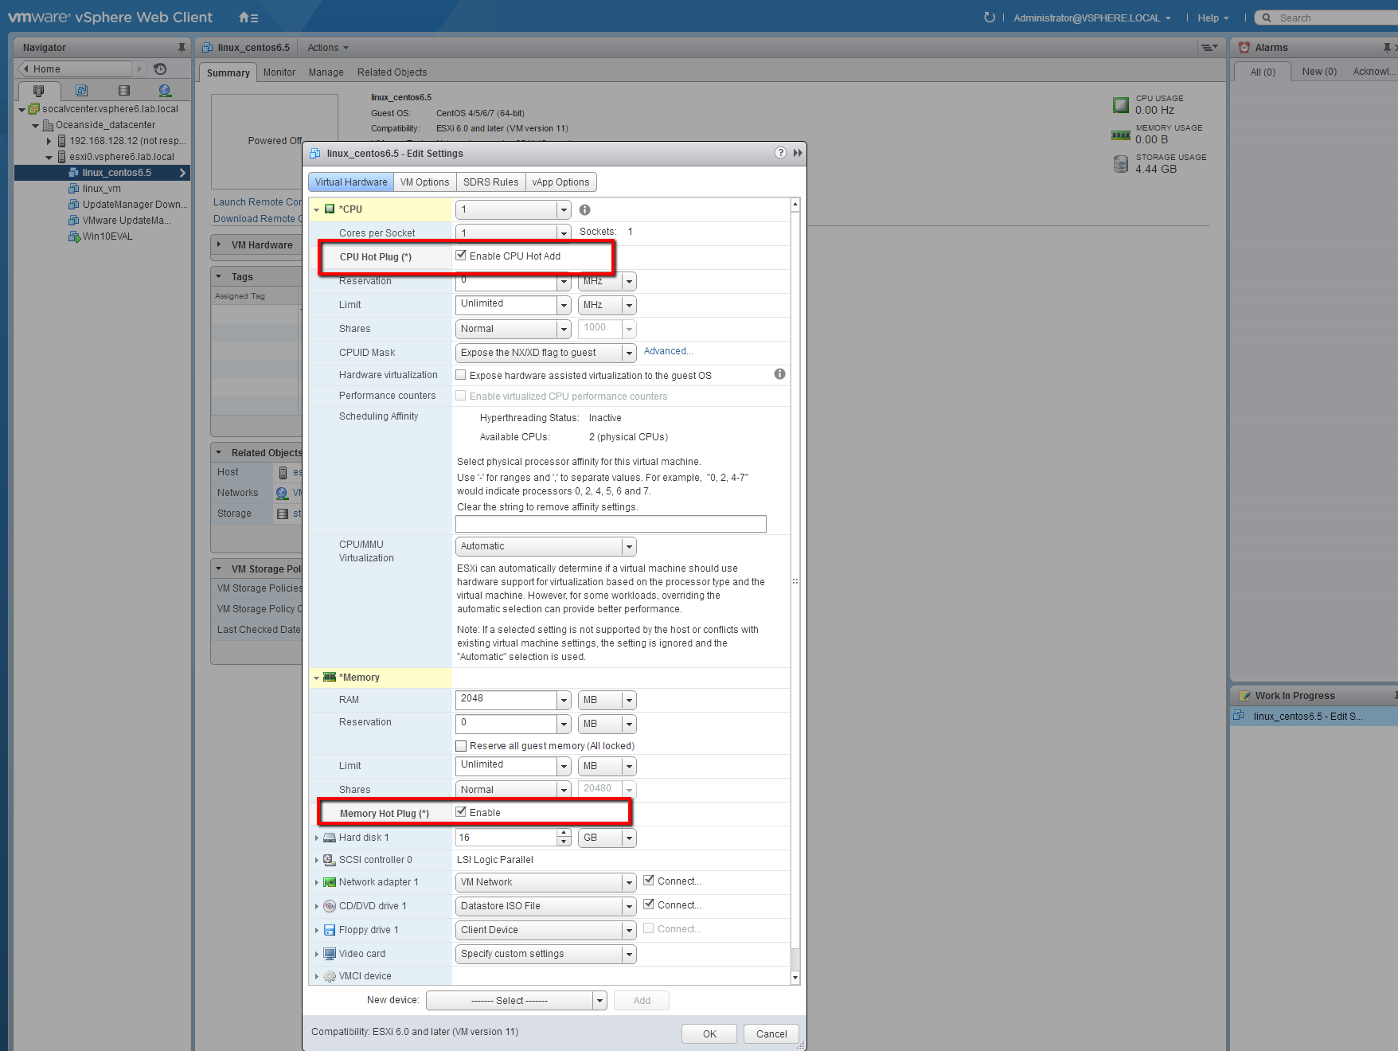The width and height of the screenshot is (1398, 1051).
Task: Open the vSphere home menu icon
Action: (248, 18)
